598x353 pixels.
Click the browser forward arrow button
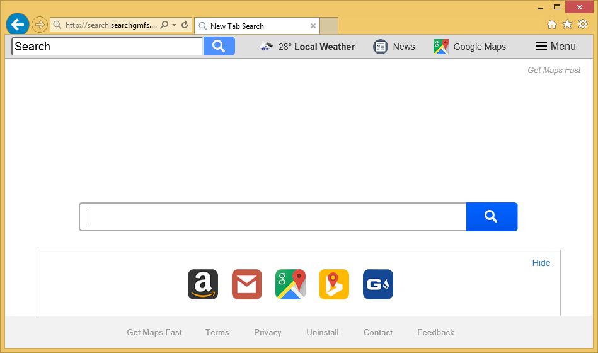pyautogui.click(x=39, y=25)
